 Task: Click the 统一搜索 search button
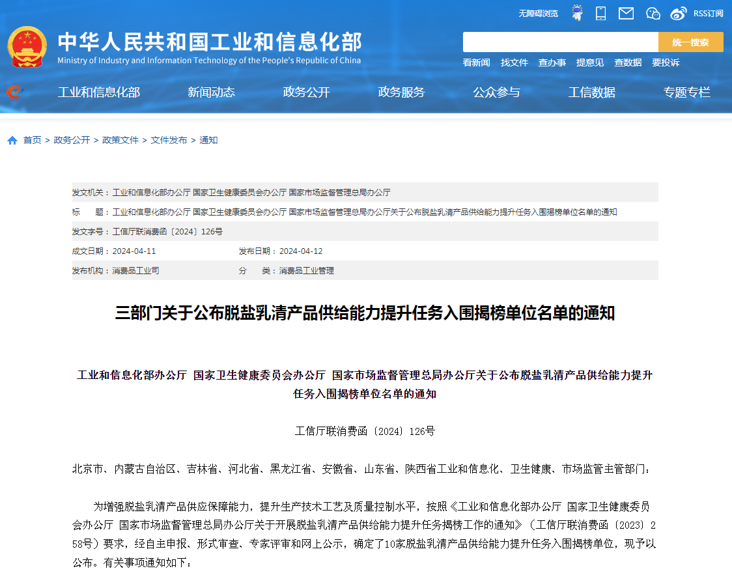[x=690, y=42]
